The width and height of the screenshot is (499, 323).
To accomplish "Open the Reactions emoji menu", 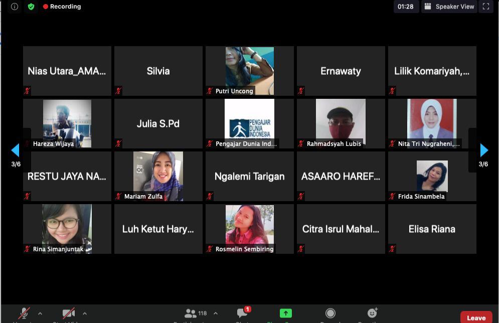I will pyautogui.click(x=372, y=314).
